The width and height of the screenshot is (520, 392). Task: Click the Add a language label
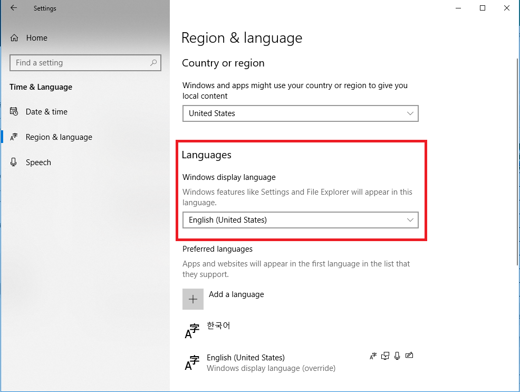(236, 294)
